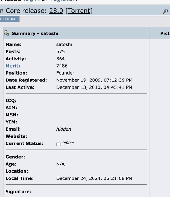Click the 'Activity:' label
Viewport: 170px width, 197px height.
[x=16, y=59]
